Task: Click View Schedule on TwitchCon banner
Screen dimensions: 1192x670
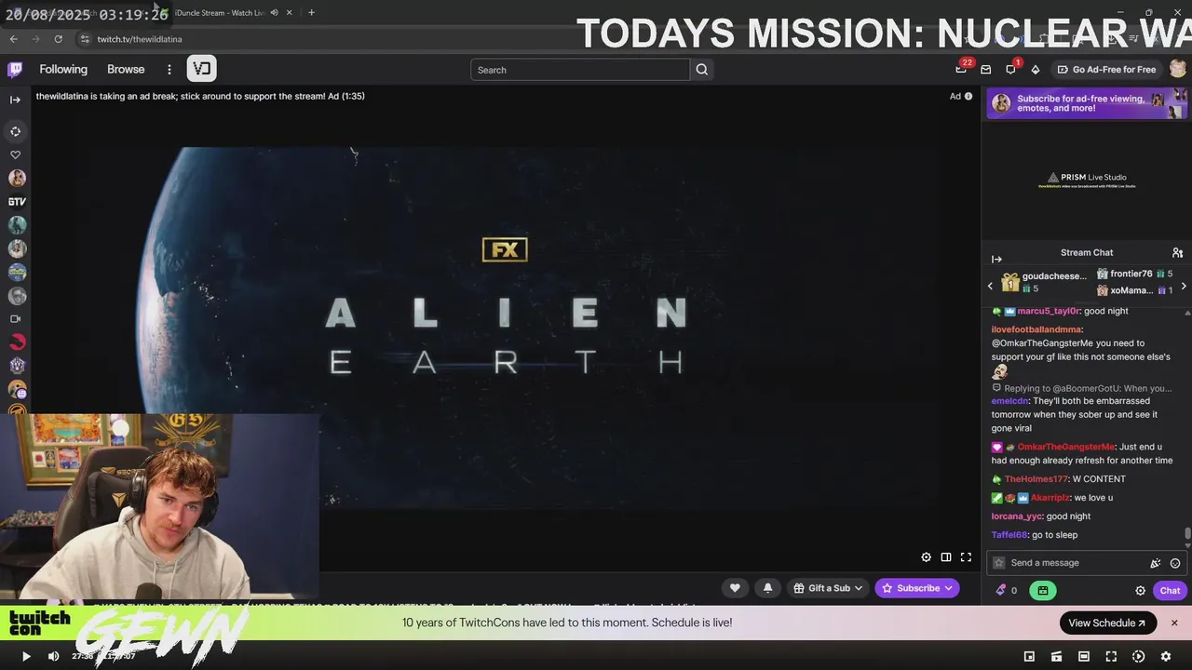Action: click(1107, 623)
